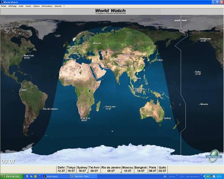
Task: Select the Paris 08:07 clock cell
Action: point(152,169)
